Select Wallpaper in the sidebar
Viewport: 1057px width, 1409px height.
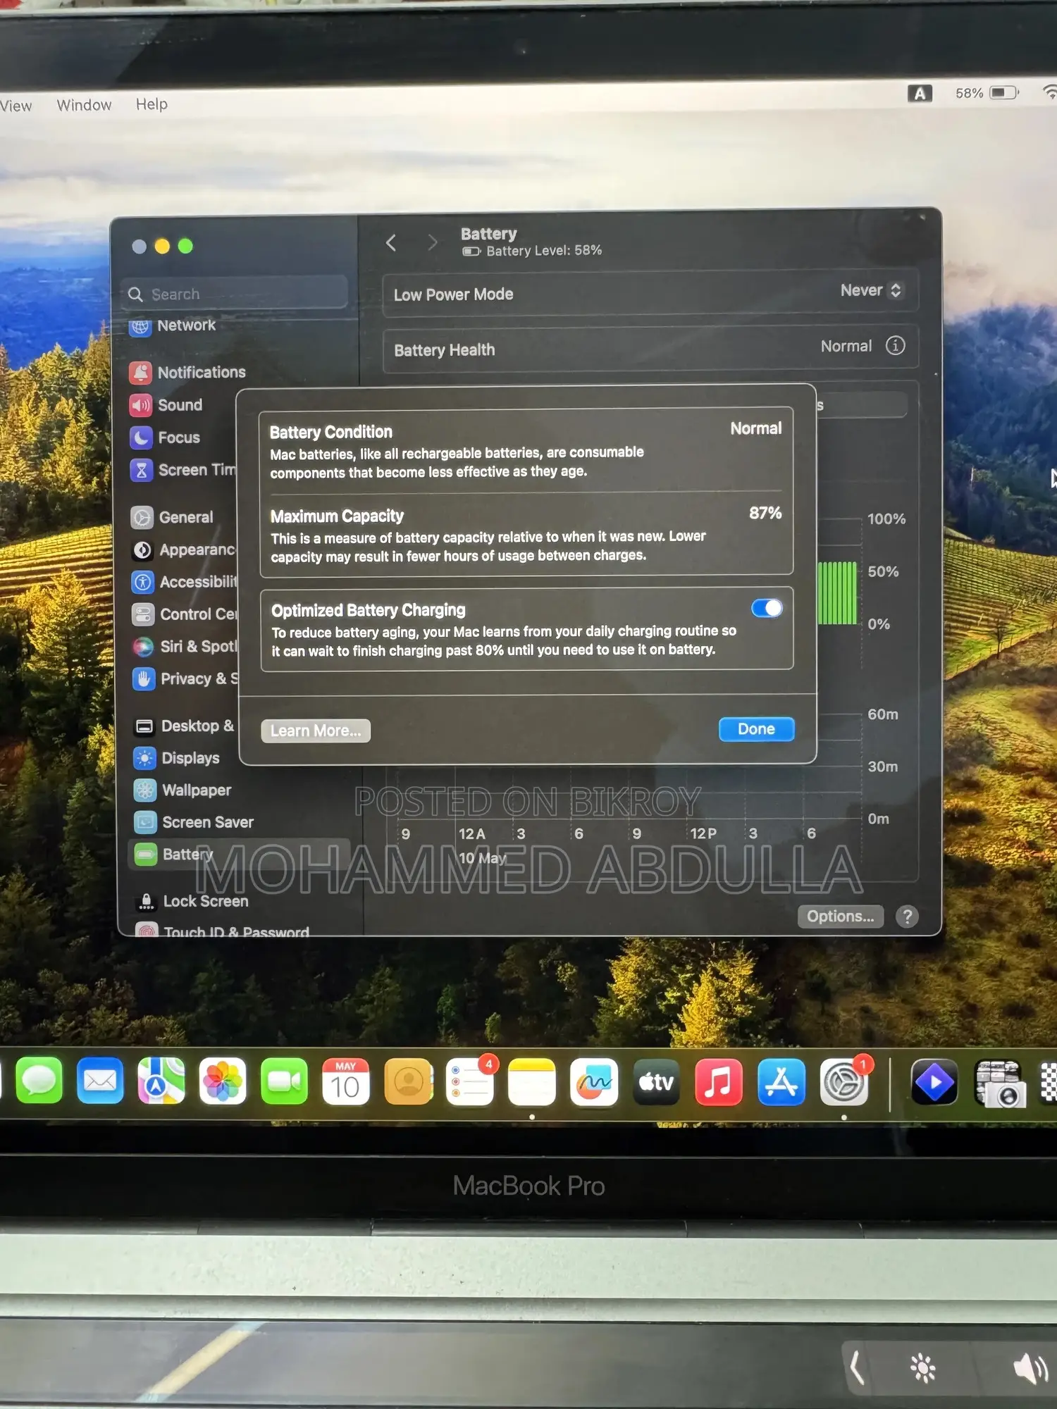pyautogui.click(x=183, y=790)
